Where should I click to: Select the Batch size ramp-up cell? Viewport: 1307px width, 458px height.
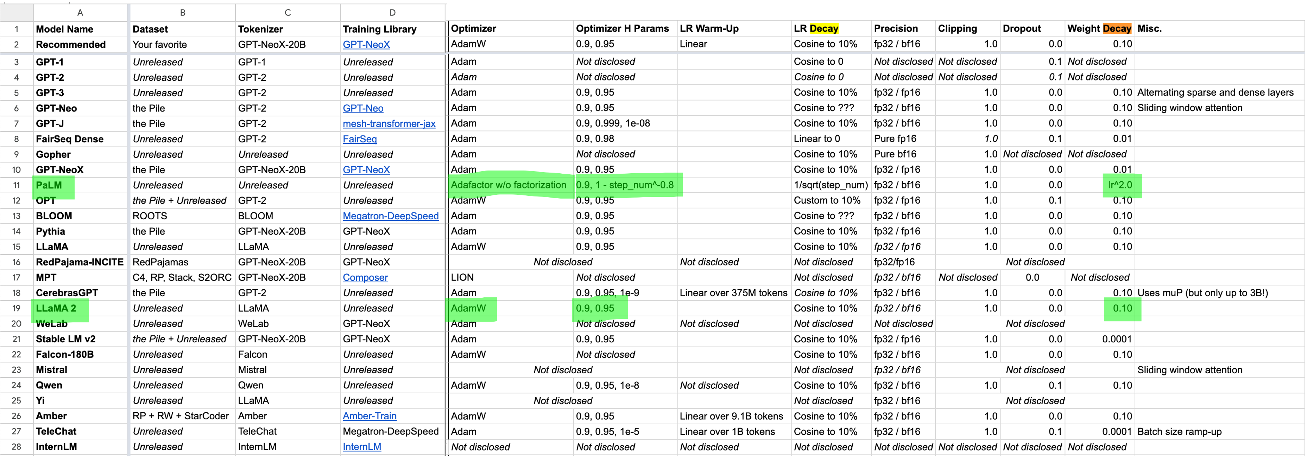point(1220,432)
